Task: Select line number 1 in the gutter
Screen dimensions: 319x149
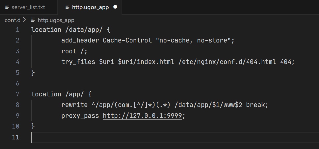Action: point(17,30)
